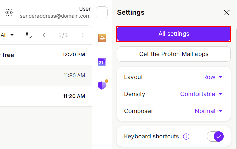Open the Contacts sidebar icon
This screenshot has width=237, height=149.
click(x=102, y=38)
